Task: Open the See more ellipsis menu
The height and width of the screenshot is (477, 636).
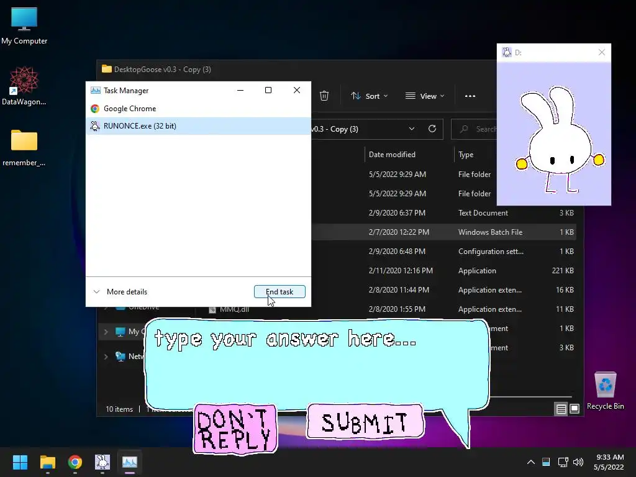Action: (470, 96)
